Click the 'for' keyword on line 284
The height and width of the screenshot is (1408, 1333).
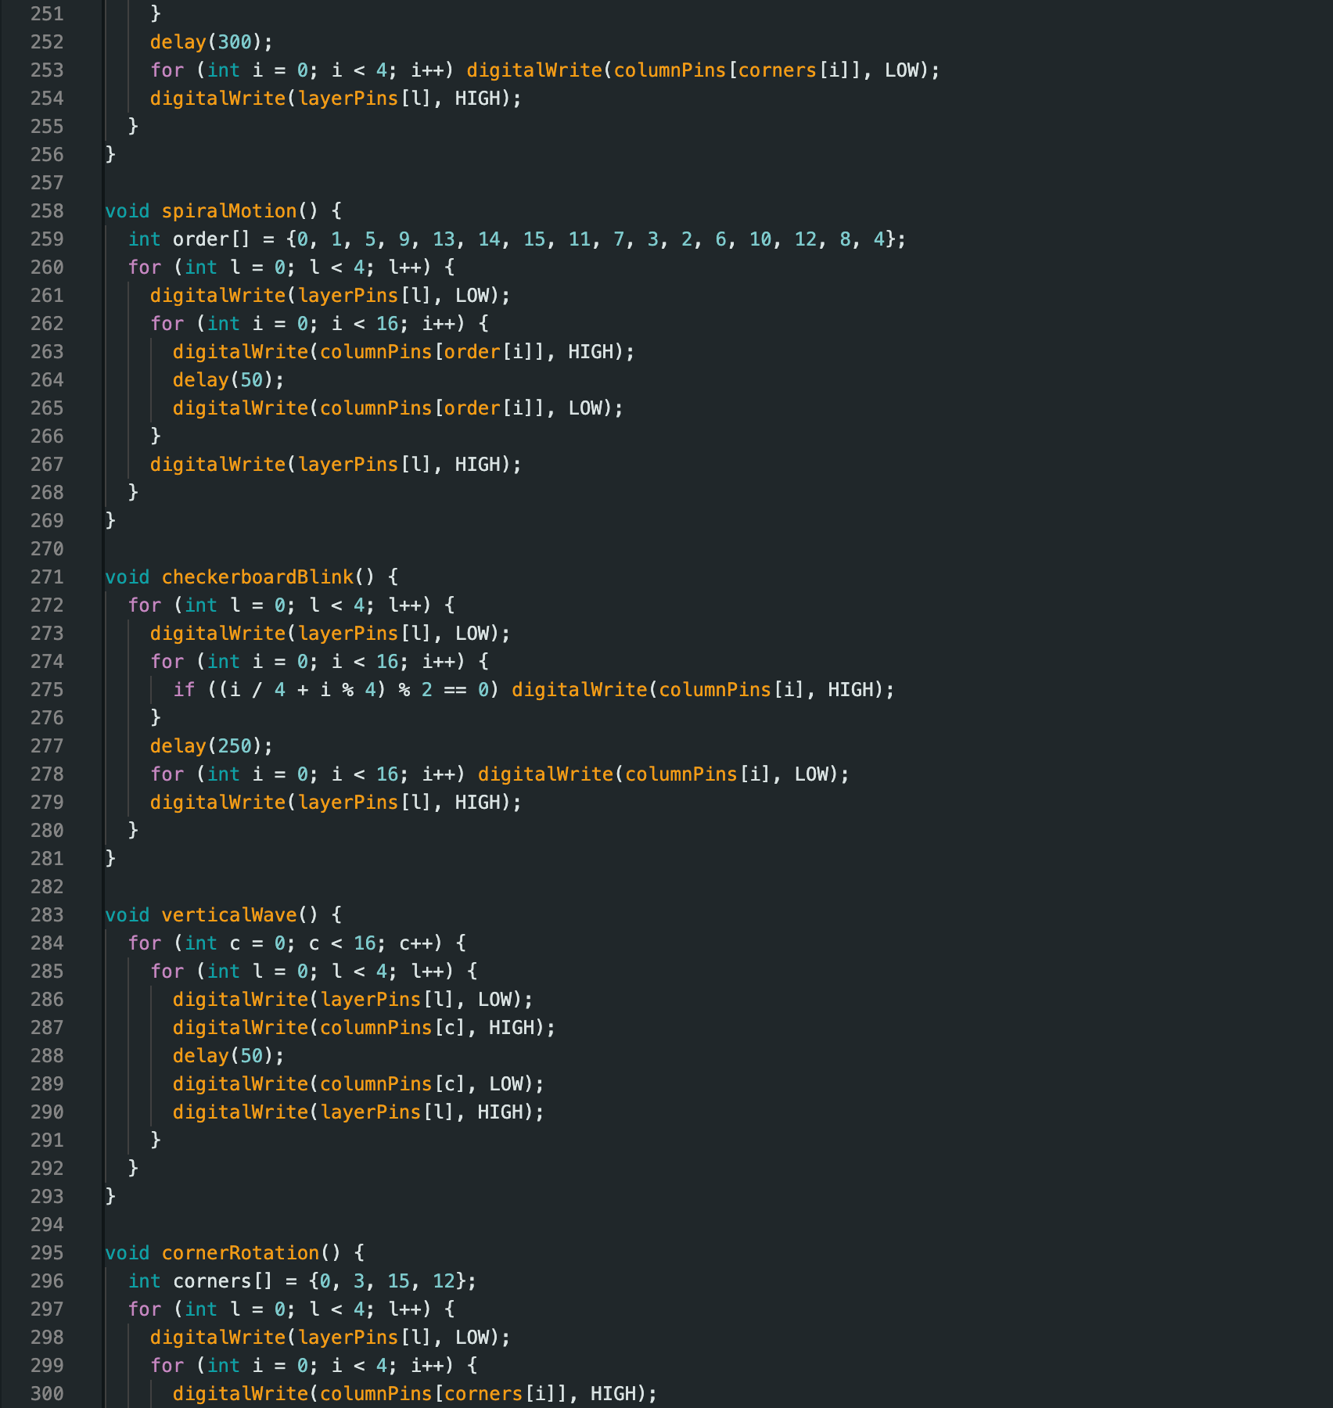145,943
